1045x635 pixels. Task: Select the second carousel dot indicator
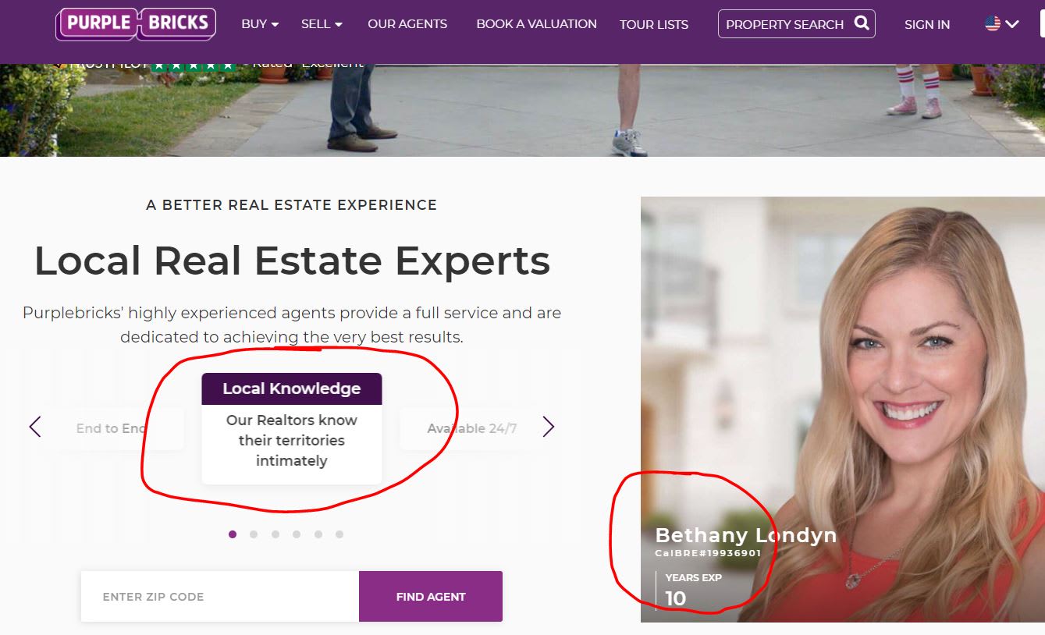pyautogui.click(x=254, y=534)
